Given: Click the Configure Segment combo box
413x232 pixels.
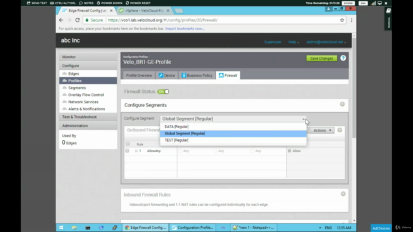Looking at the screenshot, I should point(233,119).
